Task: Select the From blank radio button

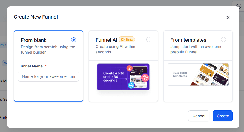Action: [x=73, y=40]
